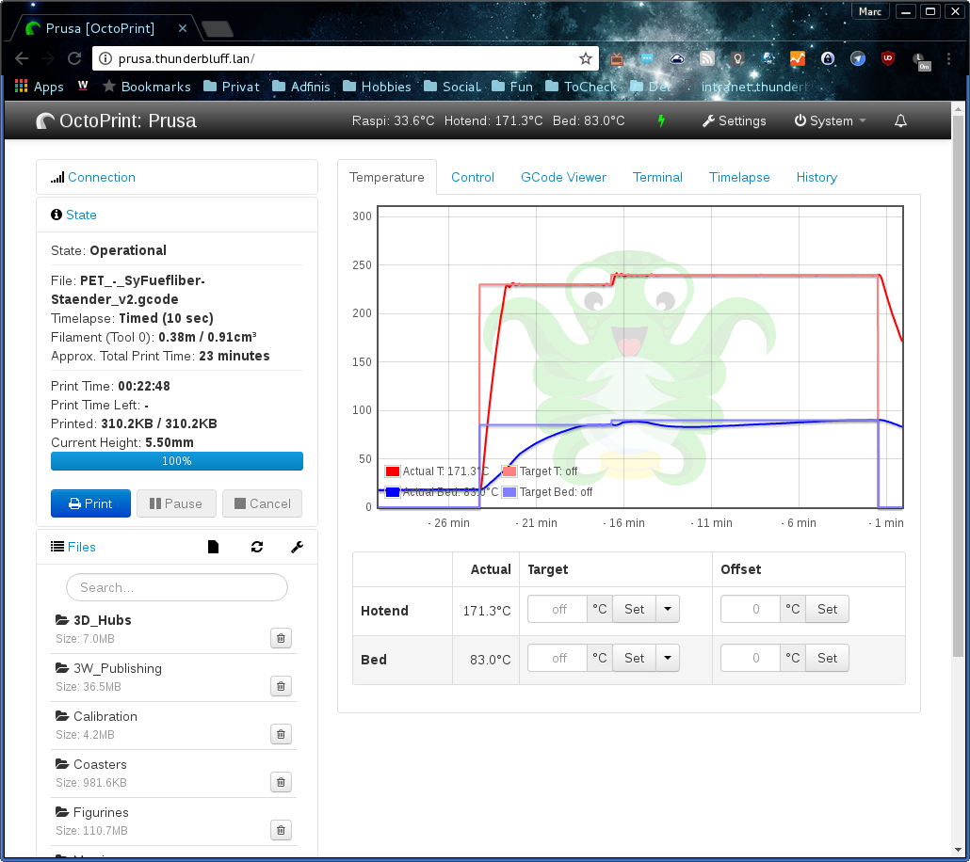Open Hotend target preset dropdown
The width and height of the screenshot is (970, 862).
[668, 609]
